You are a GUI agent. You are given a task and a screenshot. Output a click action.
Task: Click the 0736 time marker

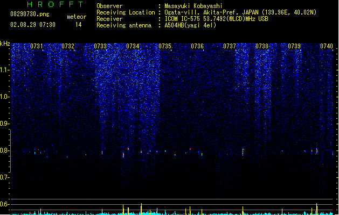tap(197, 46)
